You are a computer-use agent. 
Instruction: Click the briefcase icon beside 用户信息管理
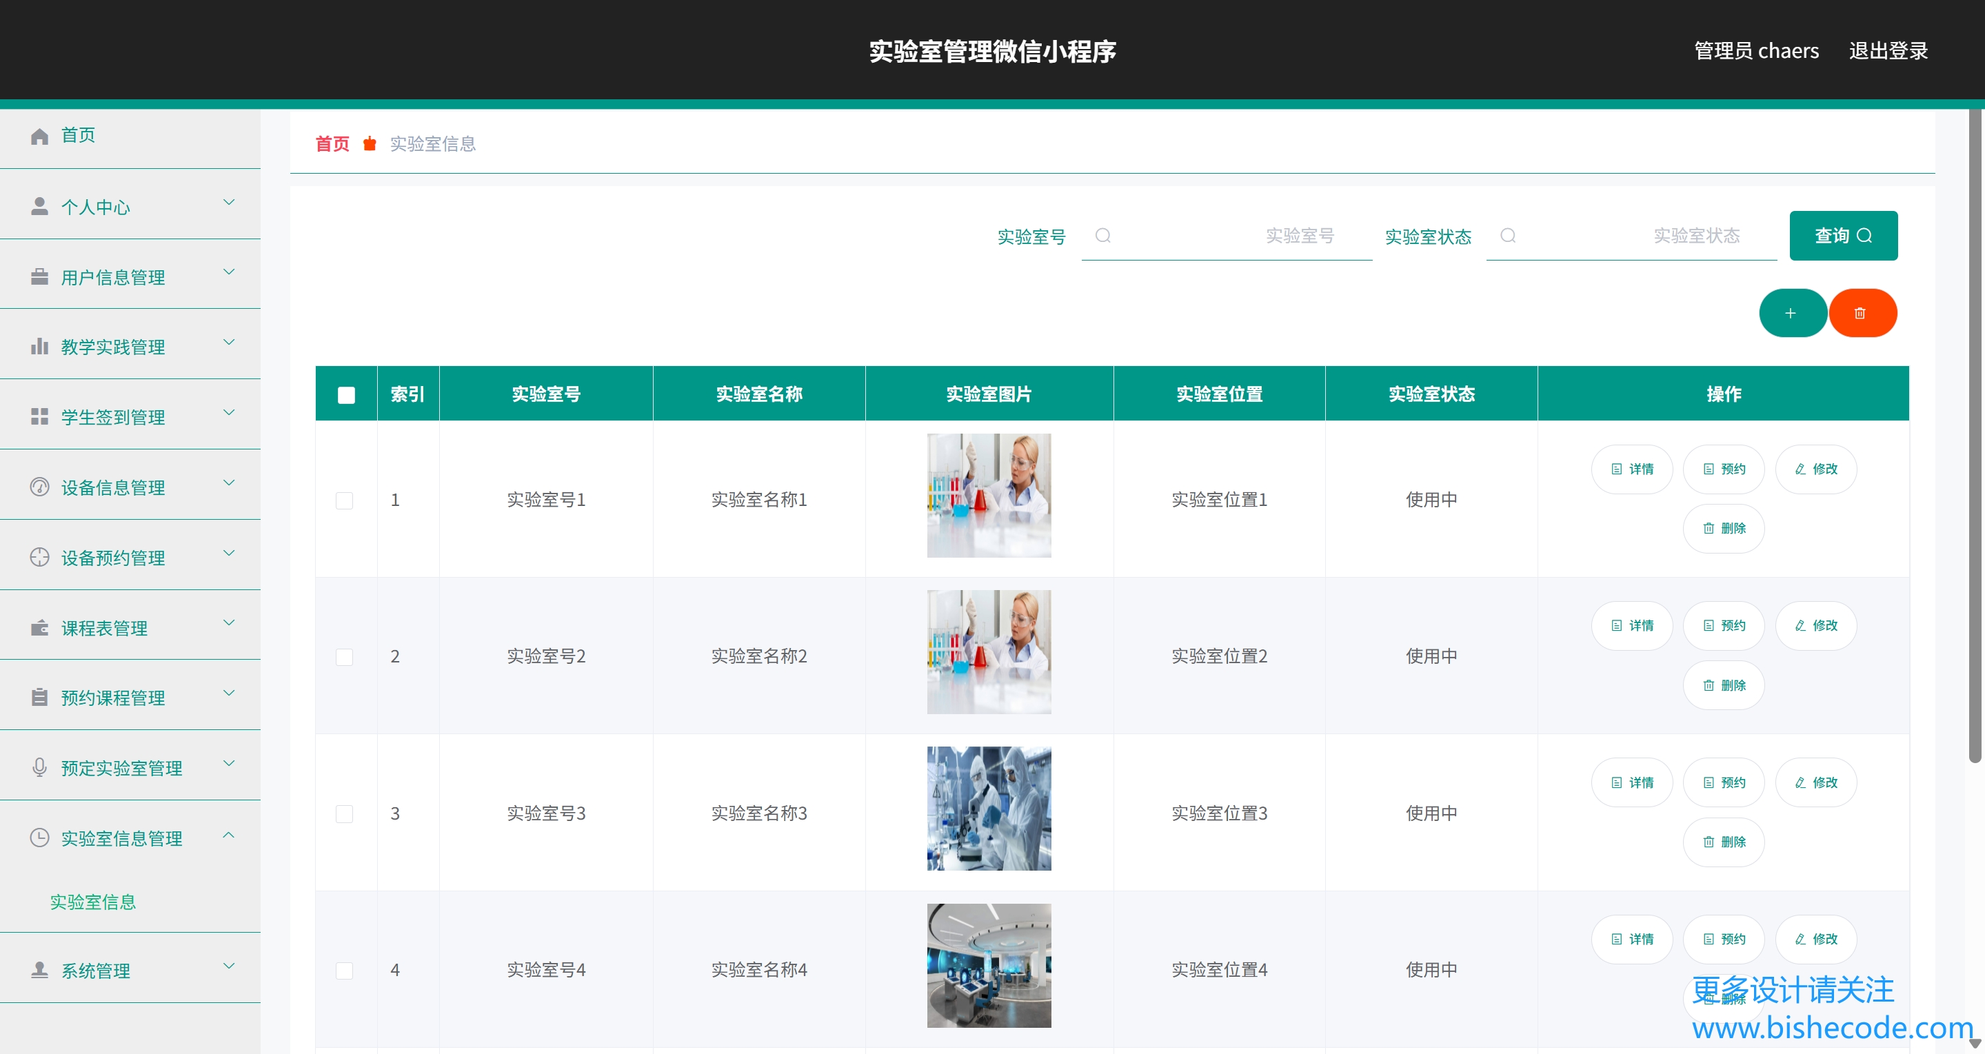tap(39, 276)
